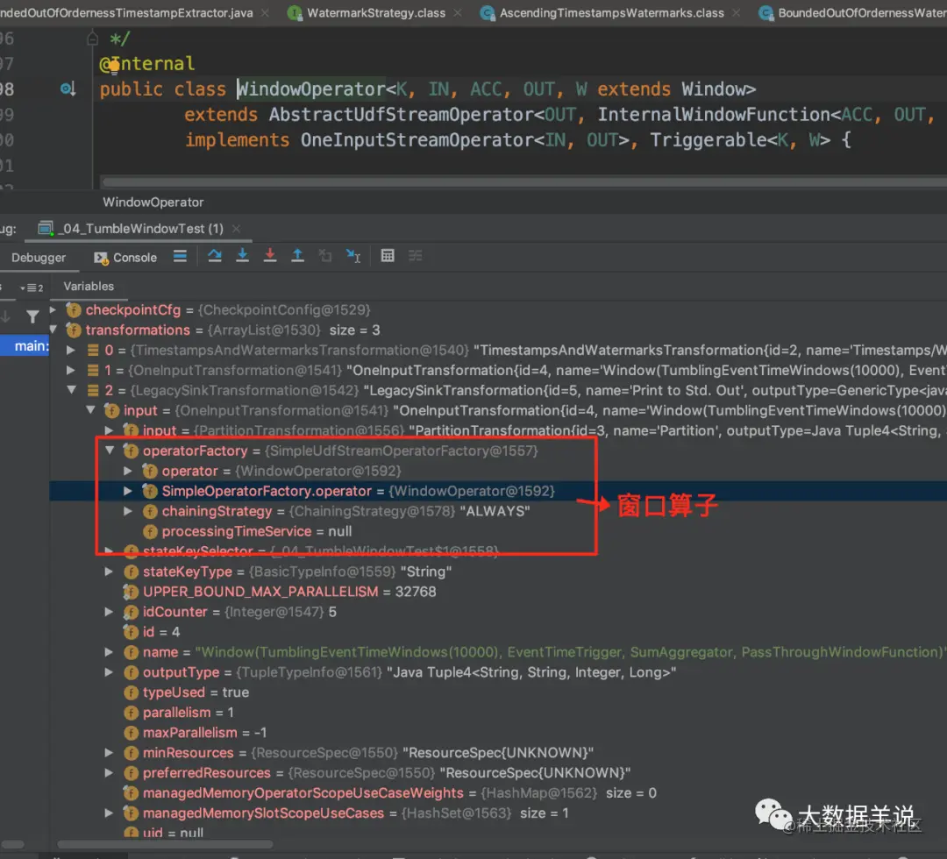Viewport: 947px width, 859px height.
Task: Click the Force Step Into red arrow icon
Action: (270, 256)
